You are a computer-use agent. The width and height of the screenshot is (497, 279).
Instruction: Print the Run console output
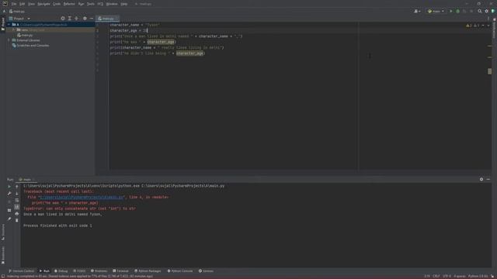(17, 214)
